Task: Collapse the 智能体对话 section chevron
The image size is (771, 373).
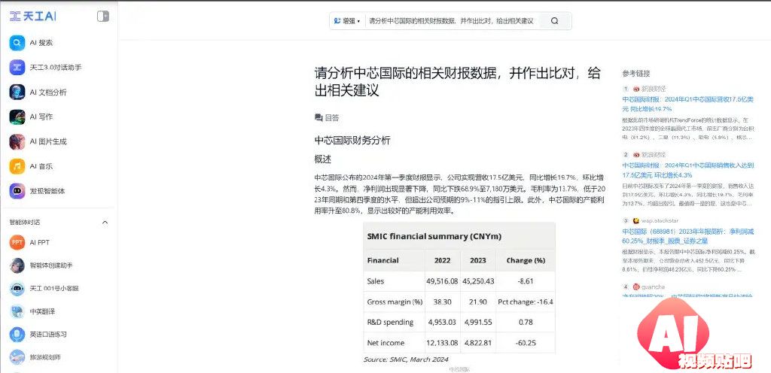Action: click(x=105, y=223)
